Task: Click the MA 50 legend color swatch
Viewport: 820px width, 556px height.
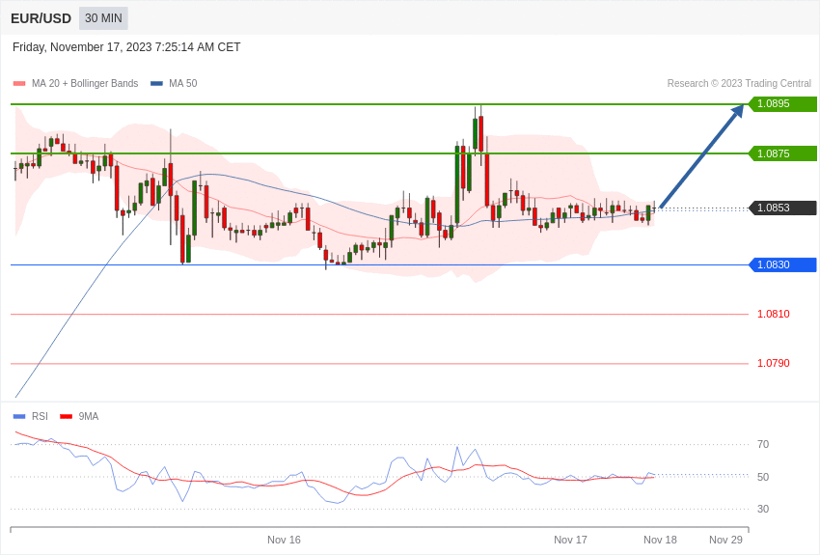Action: tap(157, 84)
